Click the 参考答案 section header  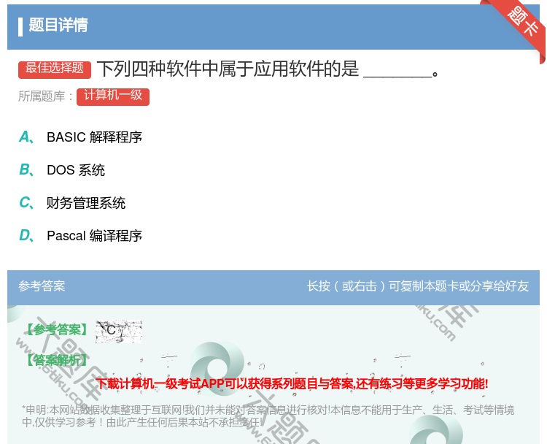[42, 286]
